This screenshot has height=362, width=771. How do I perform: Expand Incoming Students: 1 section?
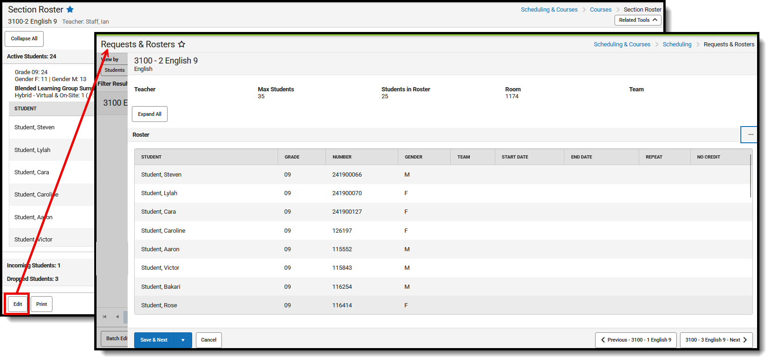pos(33,266)
